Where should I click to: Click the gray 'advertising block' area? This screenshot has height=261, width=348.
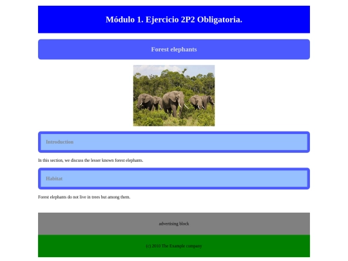(x=174, y=224)
